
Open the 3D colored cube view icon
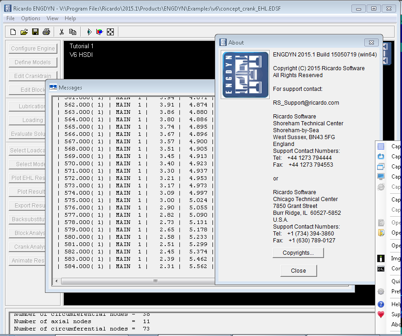tap(100, 32)
